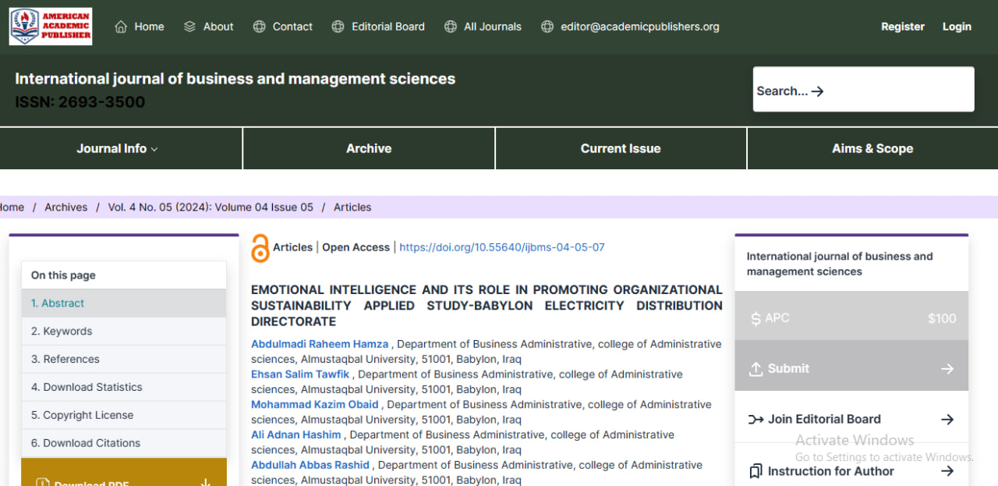Open Instruction for Author sidebar link

851,471
